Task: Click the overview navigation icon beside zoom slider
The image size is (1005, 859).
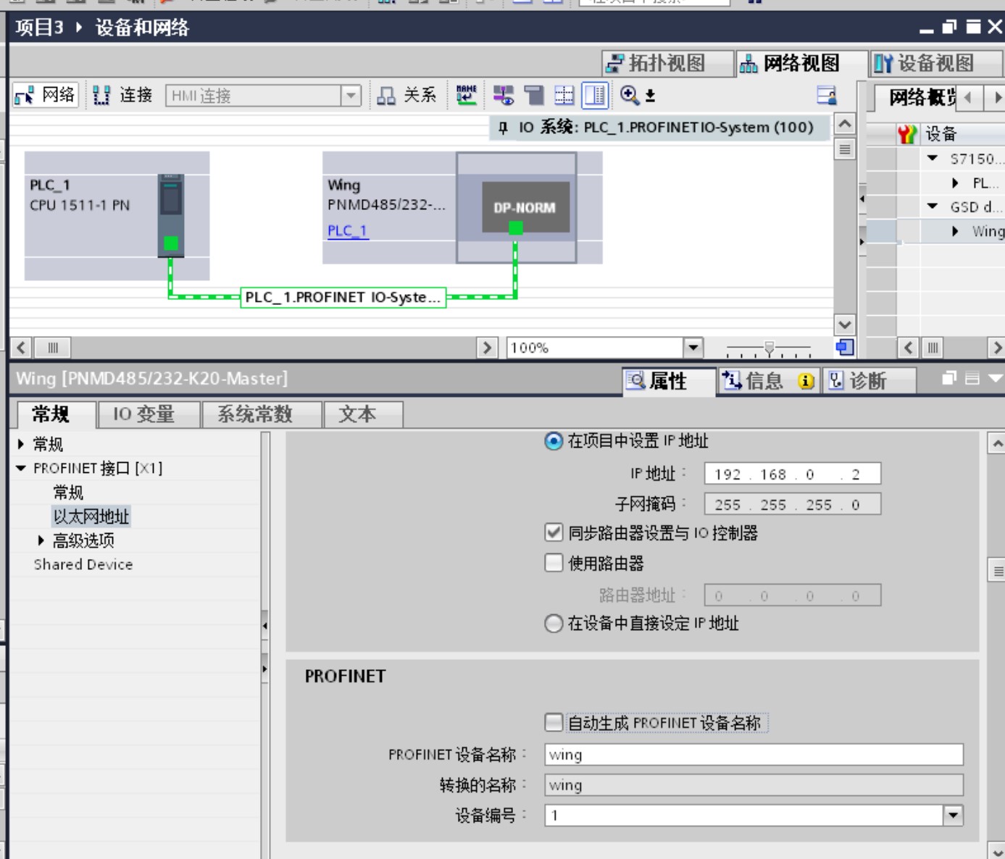Action: tap(845, 348)
